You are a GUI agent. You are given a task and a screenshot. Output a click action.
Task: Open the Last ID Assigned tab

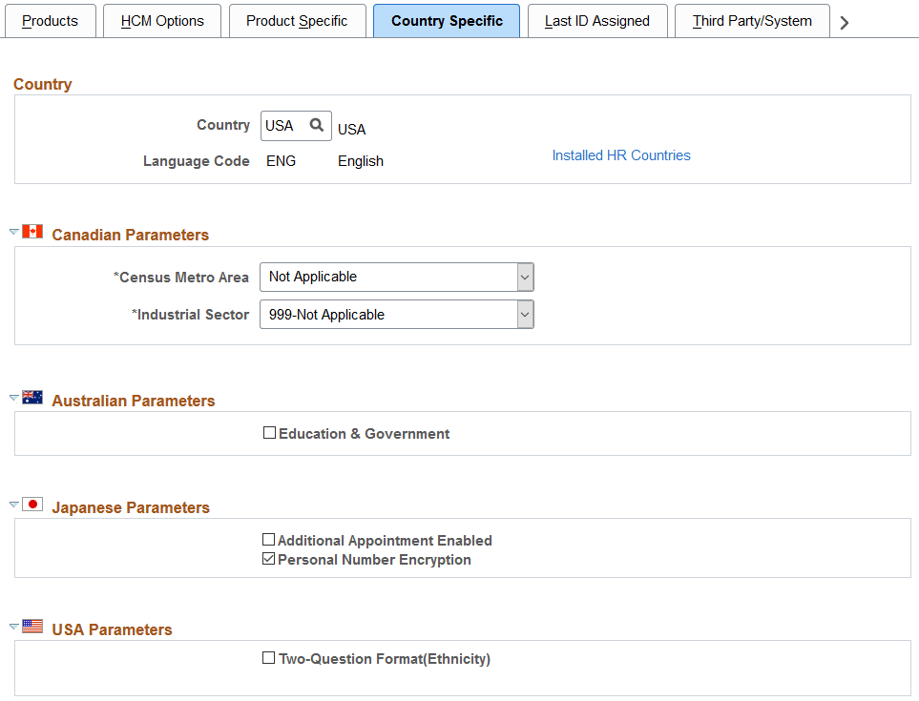[597, 21]
